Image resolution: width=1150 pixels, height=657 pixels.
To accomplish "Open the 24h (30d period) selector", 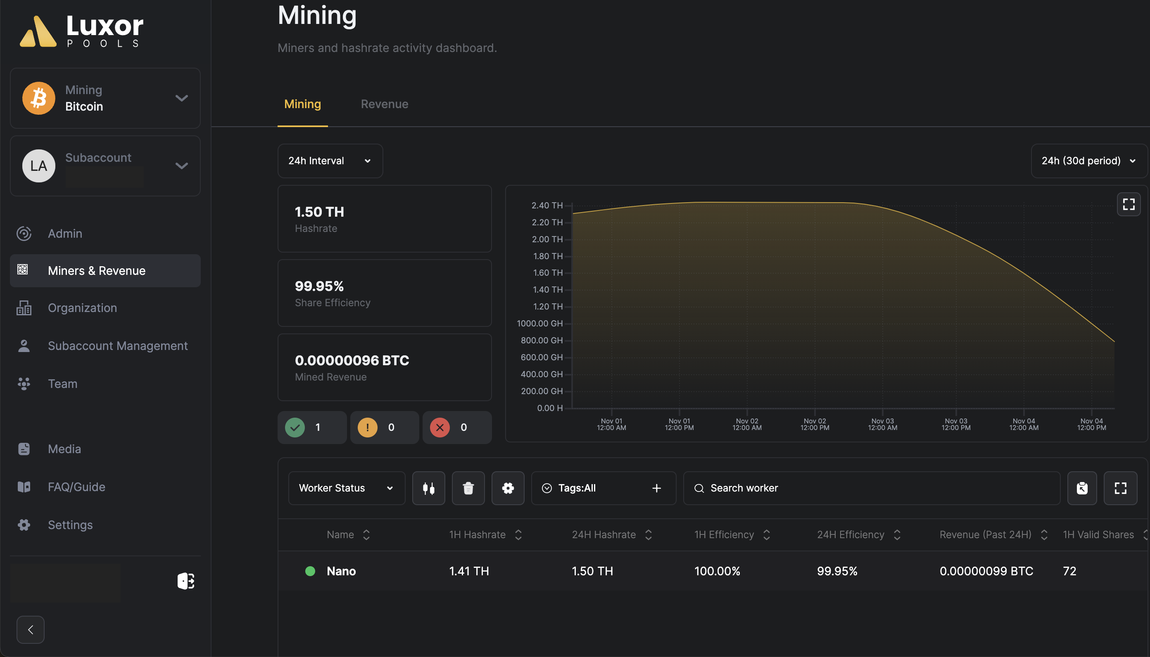I will click(1088, 161).
